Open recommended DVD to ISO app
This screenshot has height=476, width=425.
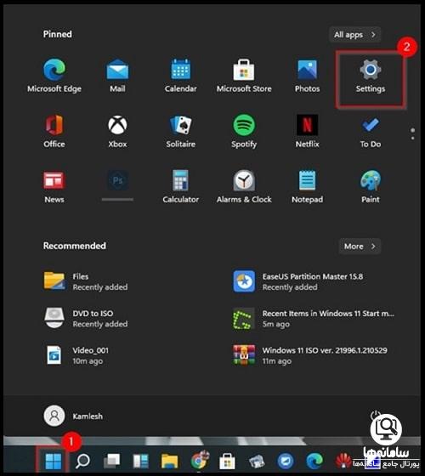86,319
